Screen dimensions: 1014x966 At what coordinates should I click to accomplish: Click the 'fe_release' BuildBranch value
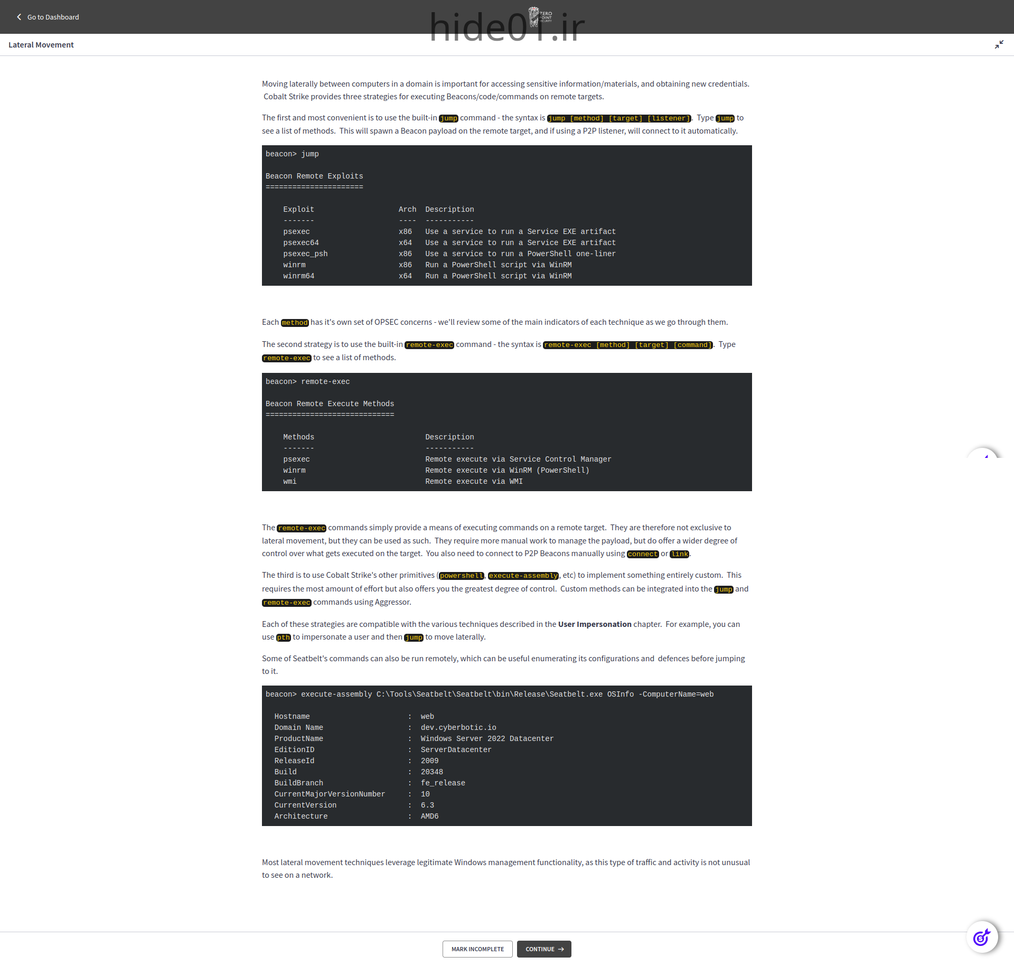pyautogui.click(x=443, y=783)
